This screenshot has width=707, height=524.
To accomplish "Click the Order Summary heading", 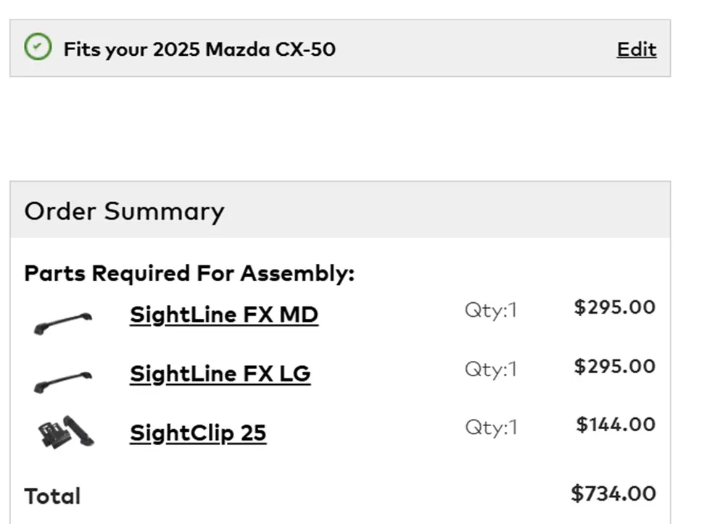I will pyautogui.click(x=124, y=211).
